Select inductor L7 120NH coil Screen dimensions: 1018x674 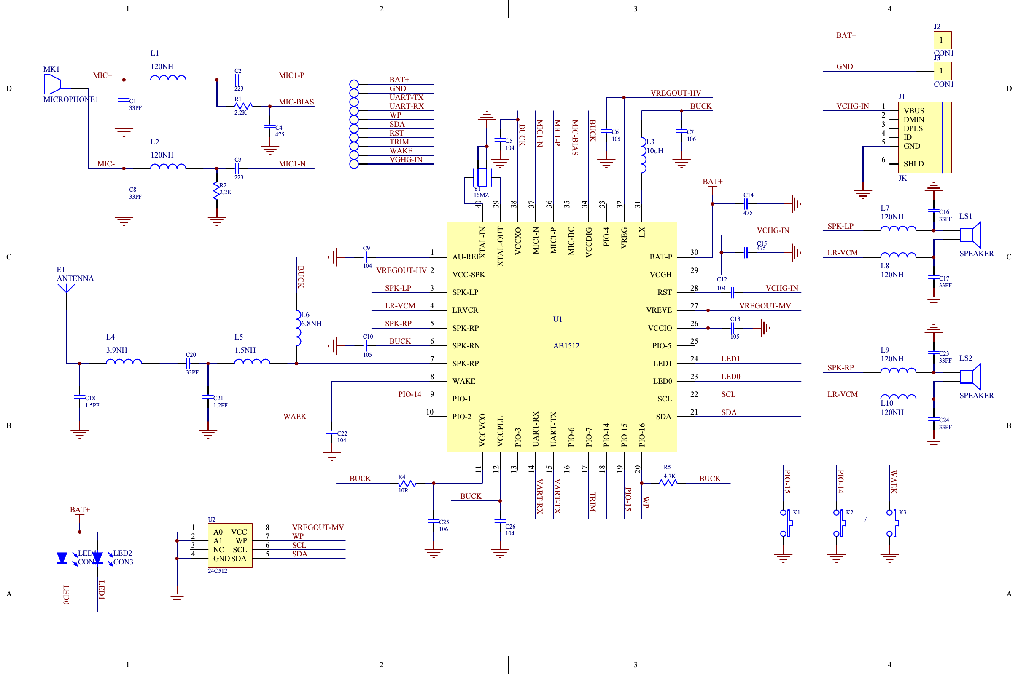coord(898,228)
